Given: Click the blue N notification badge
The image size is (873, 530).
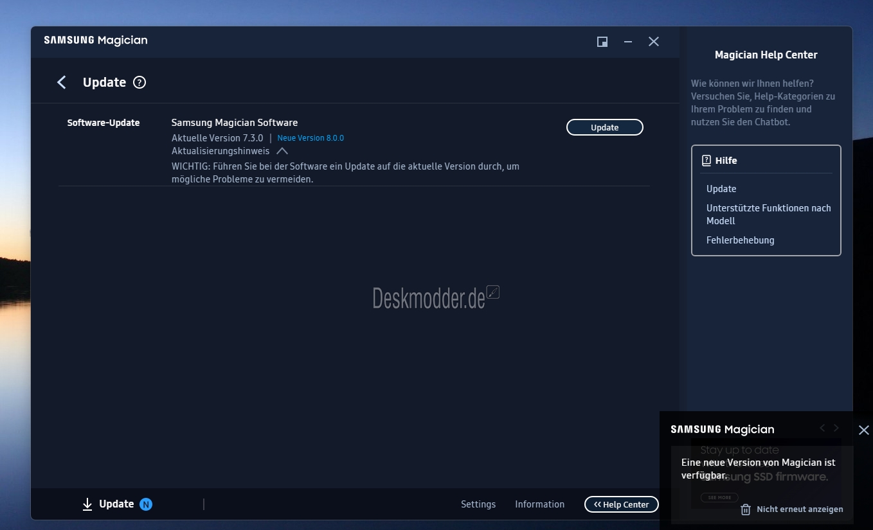Looking at the screenshot, I should point(146,504).
